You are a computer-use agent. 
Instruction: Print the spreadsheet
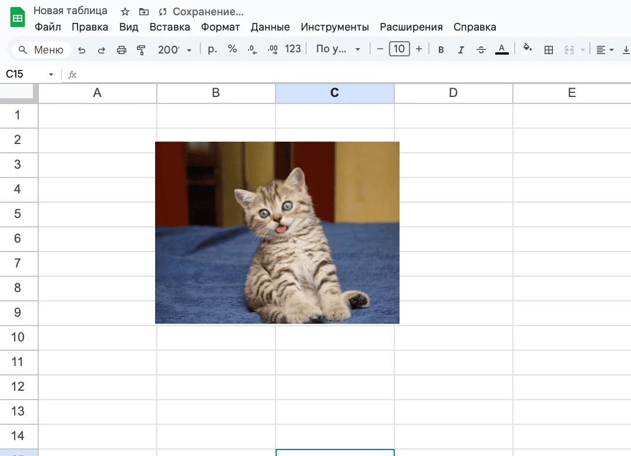[121, 50]
